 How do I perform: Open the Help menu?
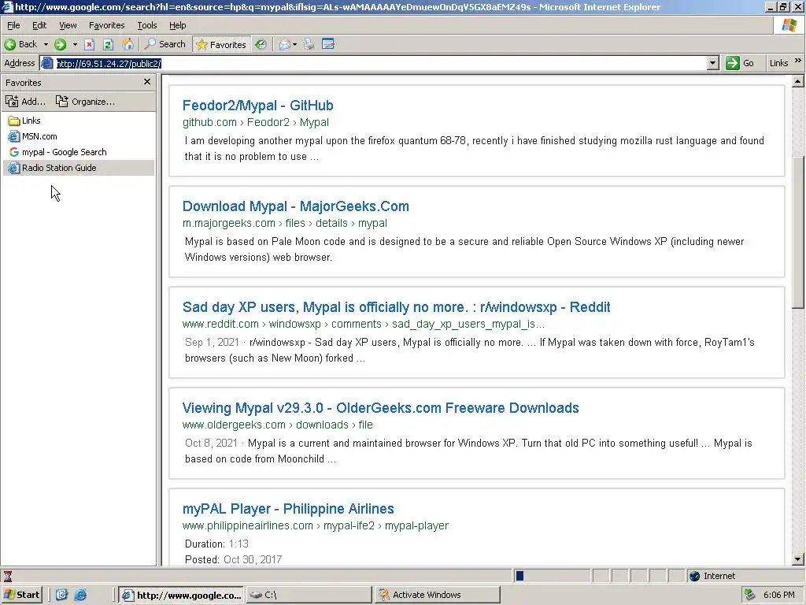pyautogui.click(x=177, y=25)
